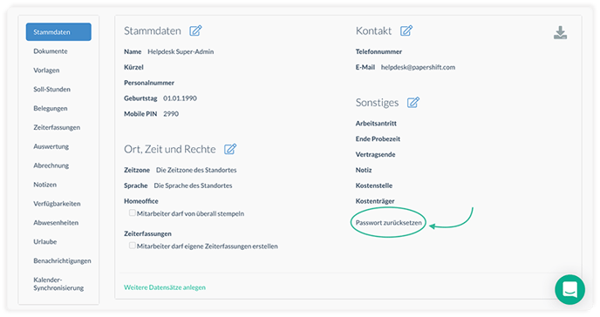Select the name Helpdesk Super-Admin

pos(181,51)
